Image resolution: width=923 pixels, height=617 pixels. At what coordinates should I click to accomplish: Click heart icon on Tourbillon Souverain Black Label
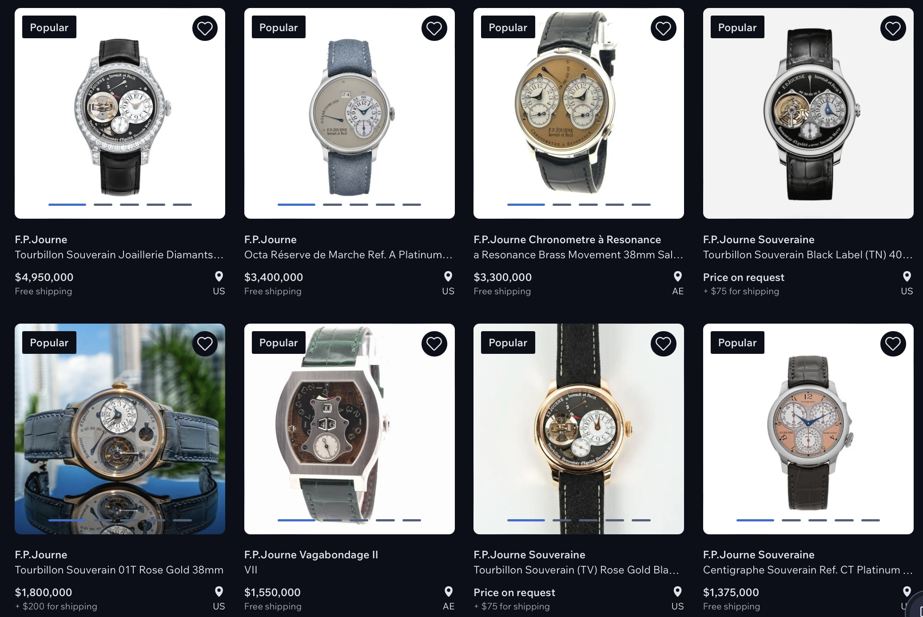click(893, 28)
